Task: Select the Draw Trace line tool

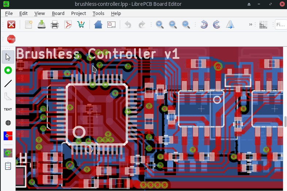Action: tap(8, 84)
